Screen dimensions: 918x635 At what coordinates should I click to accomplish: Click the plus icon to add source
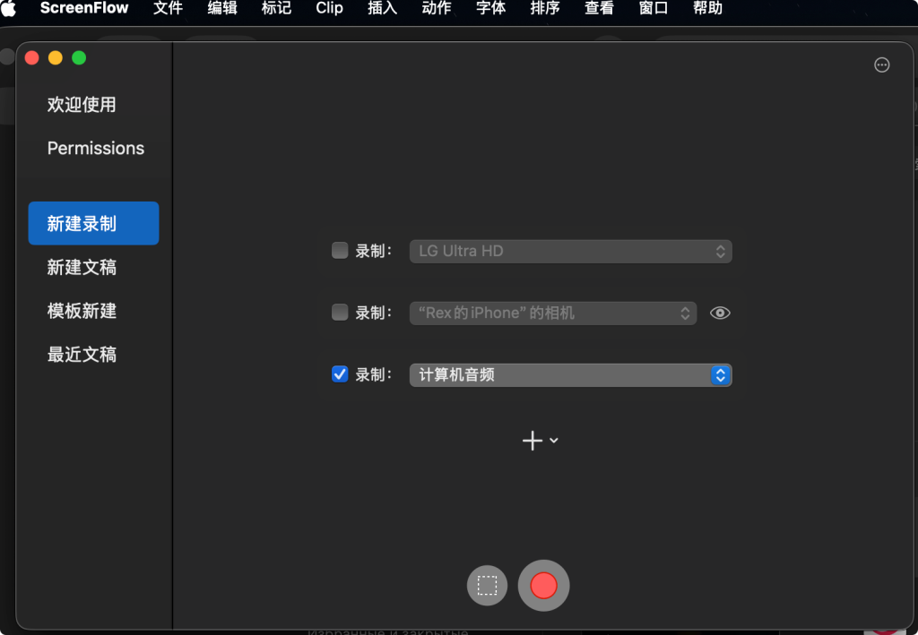coord(533,441)
